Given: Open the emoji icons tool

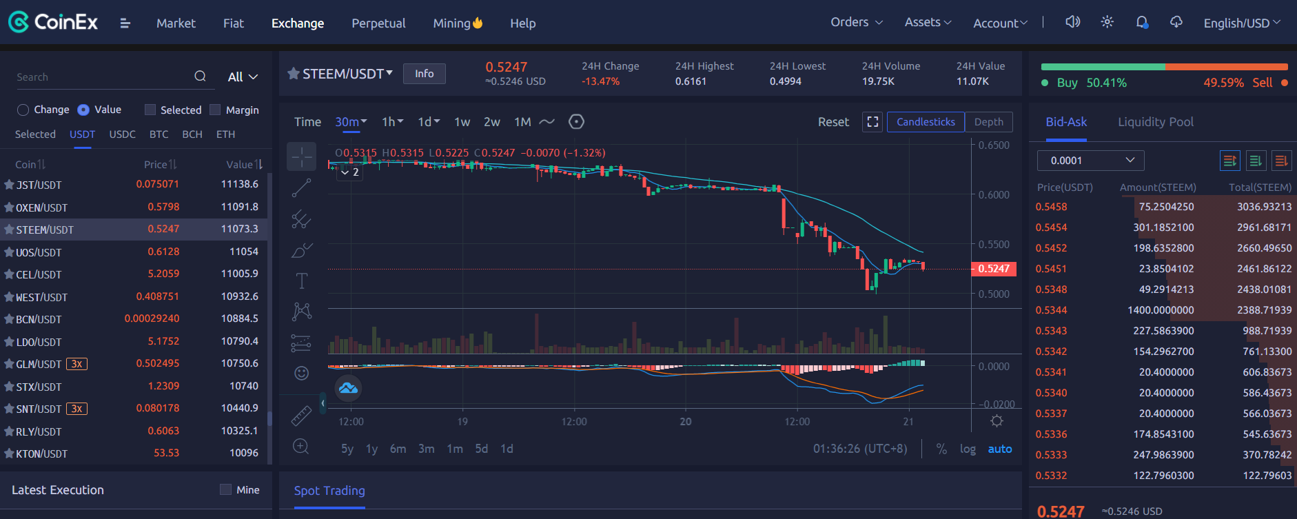Looking at the screenshot, I should point(302,374).
